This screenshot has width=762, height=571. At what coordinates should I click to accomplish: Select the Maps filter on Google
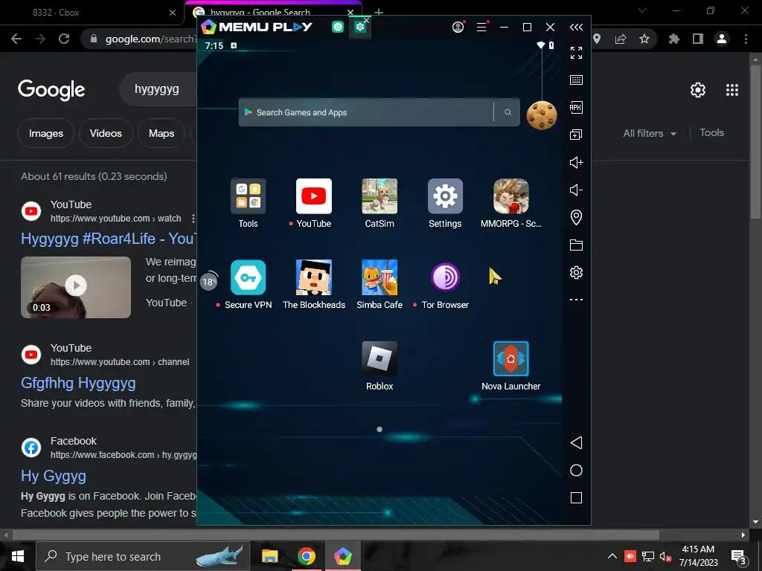[x=161, y=134]
